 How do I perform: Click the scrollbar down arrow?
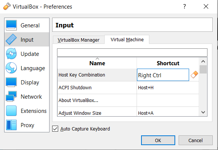pyautogui.click(x=203, y=112)
